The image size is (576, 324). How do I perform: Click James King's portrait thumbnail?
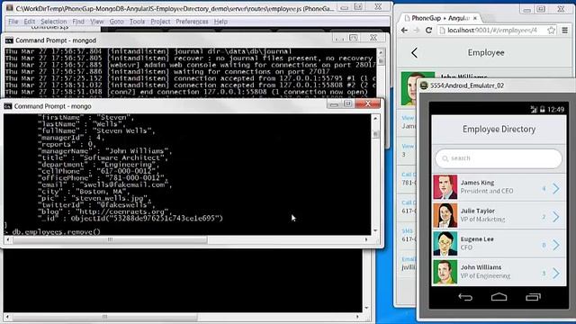point(445,187)
